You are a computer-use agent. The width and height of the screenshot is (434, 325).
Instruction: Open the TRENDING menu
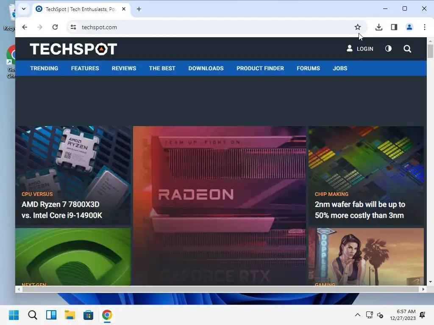click(44, 68)
